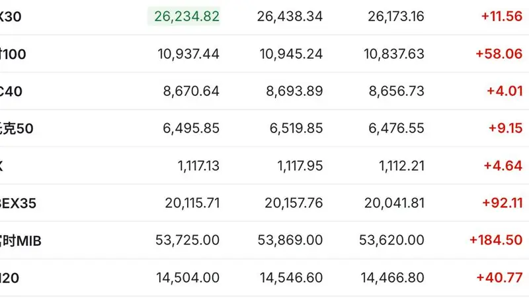The width and height of the screenshot is (529, 298).
Task: Click the low value 6,476.55
Action: (396, 128)
